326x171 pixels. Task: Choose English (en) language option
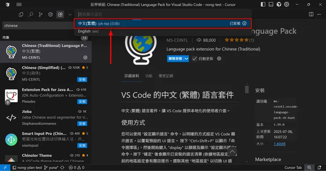[x=163, y=31]
